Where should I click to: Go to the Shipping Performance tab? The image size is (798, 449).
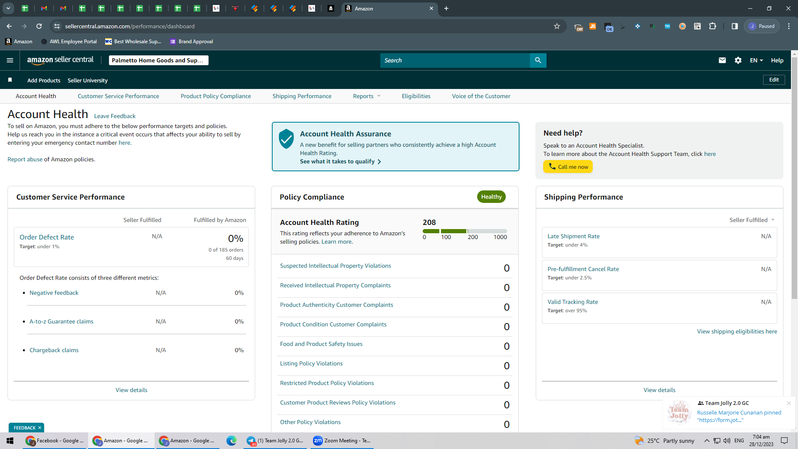pyautogui.click(x=302, y=96)
